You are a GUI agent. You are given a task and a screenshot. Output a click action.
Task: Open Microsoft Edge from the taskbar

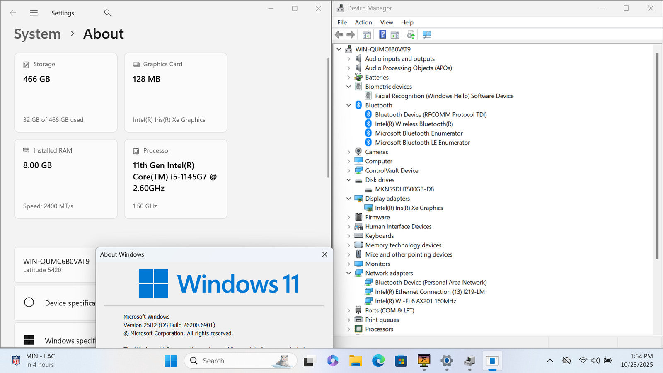tap(378, 361)
